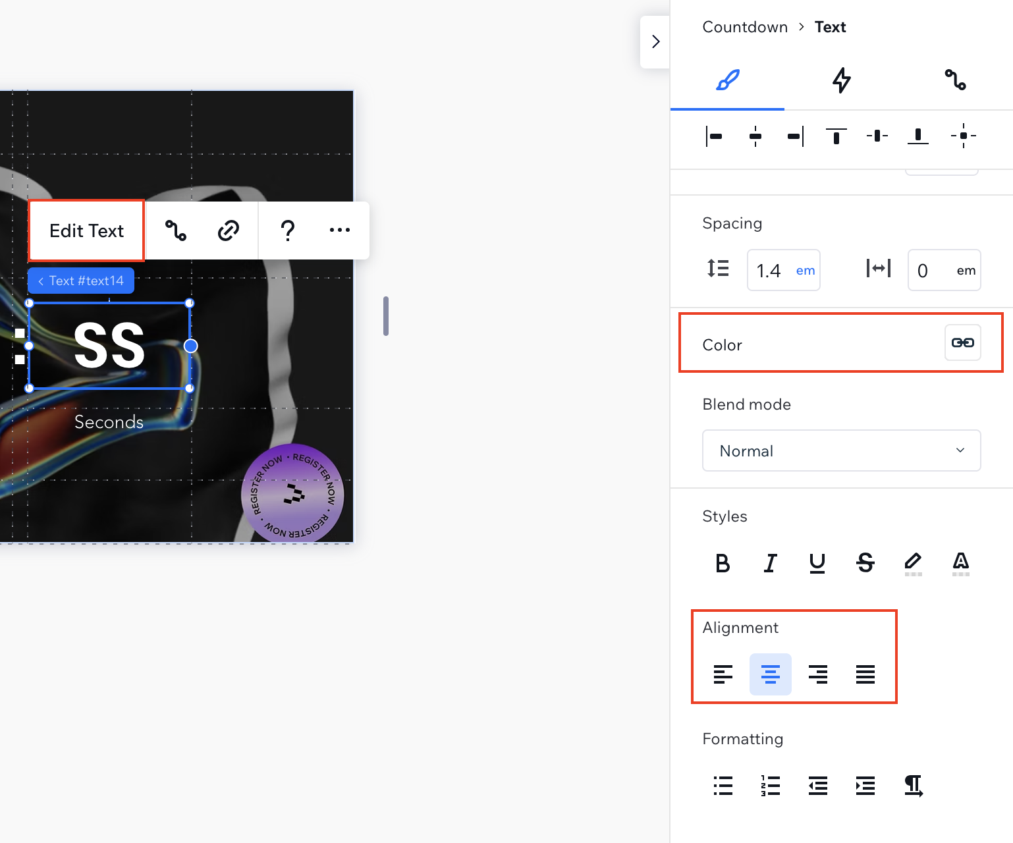Click the line height value field

[x=769, y=271]
